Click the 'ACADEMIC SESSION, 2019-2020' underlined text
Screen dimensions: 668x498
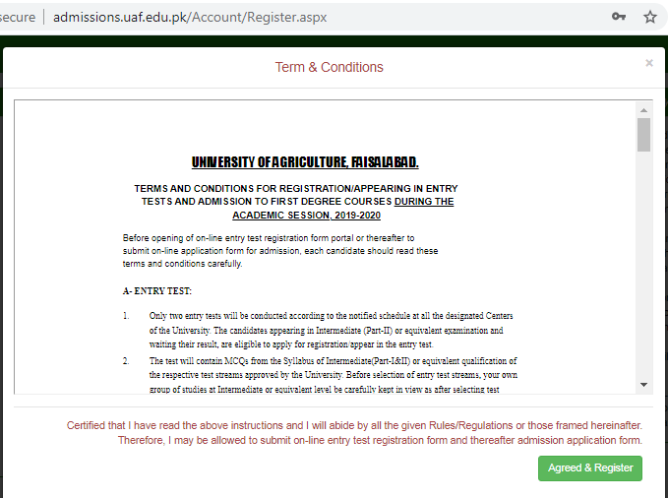306,215
